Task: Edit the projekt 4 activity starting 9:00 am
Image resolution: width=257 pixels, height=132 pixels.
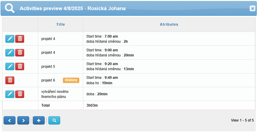Action: pyautogui.click(x=10, y=53)
